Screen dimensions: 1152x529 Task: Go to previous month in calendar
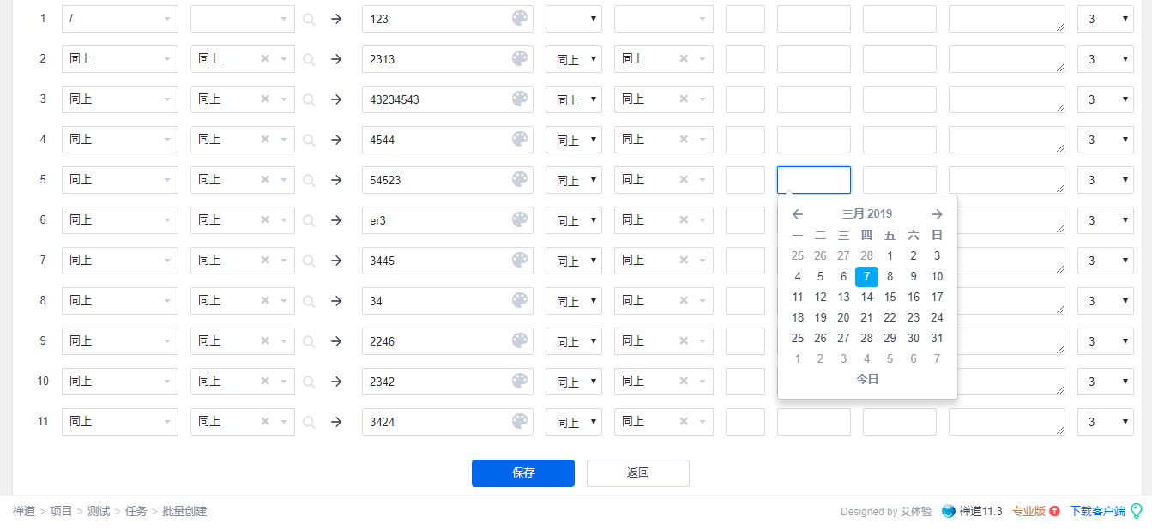click(798, 214)
